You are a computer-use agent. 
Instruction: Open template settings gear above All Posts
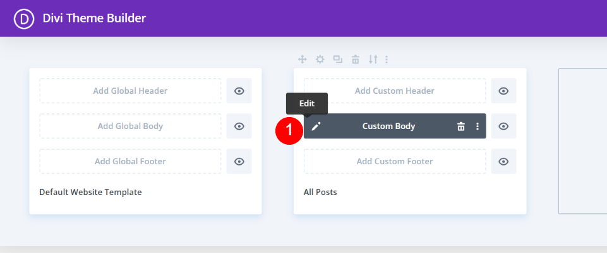pyautogui.click(x=320, y=59)
